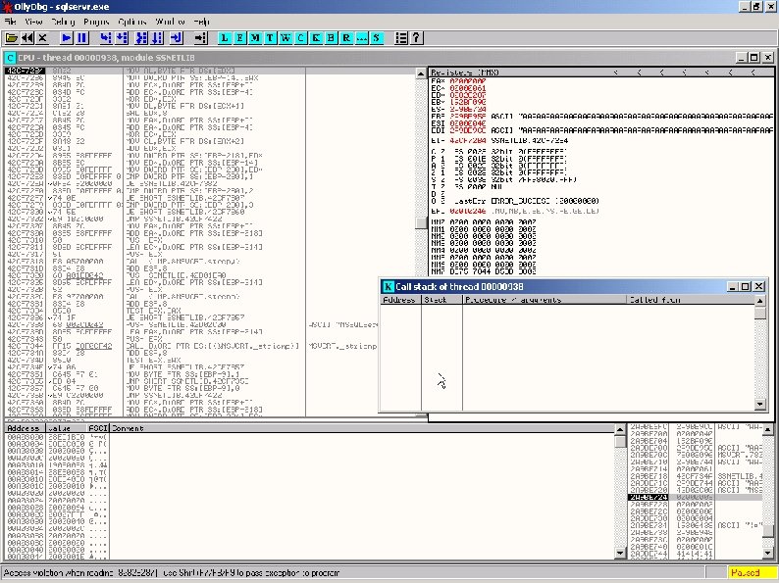Open the help question mark icon

point(416,37)
